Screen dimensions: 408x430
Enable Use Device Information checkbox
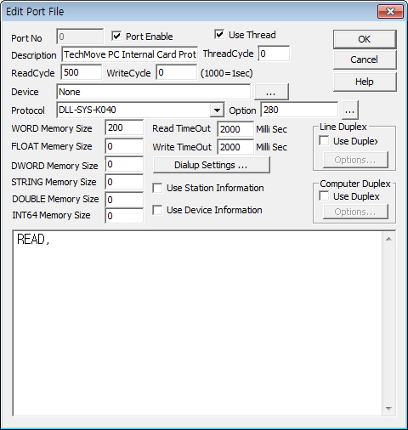click(157, 210)
